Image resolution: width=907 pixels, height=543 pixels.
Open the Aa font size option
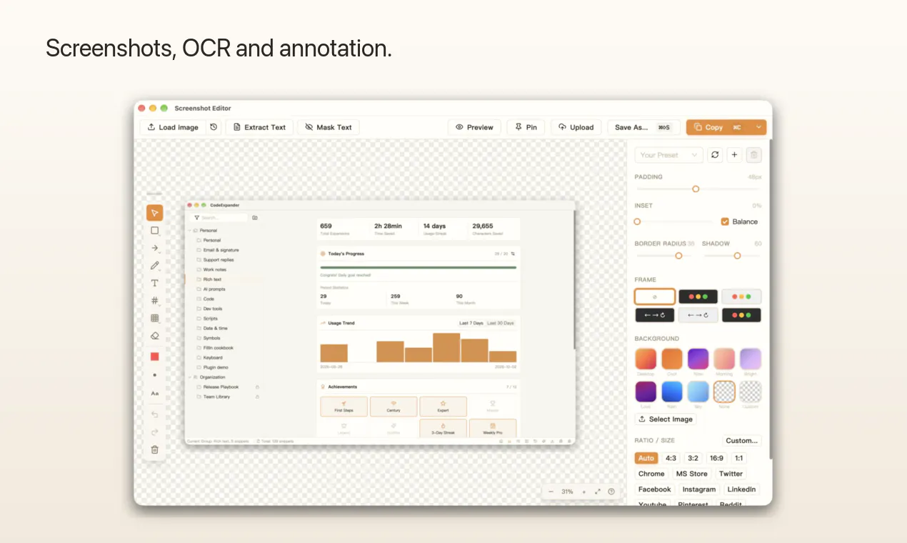click(155, 394)
